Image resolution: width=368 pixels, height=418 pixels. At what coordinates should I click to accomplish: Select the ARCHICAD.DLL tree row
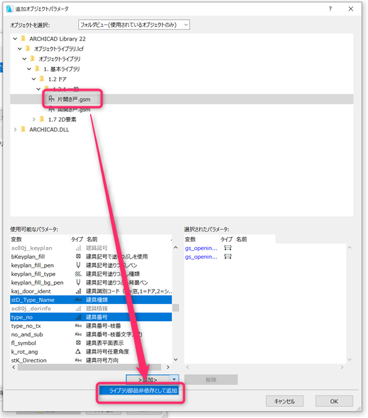[x=50, y=130]
